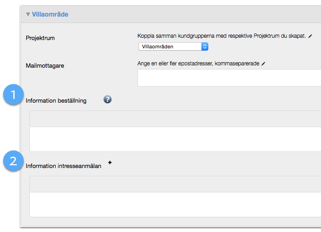
Task: Click the Information intresseanmälan label
Action: coord(63,166)
